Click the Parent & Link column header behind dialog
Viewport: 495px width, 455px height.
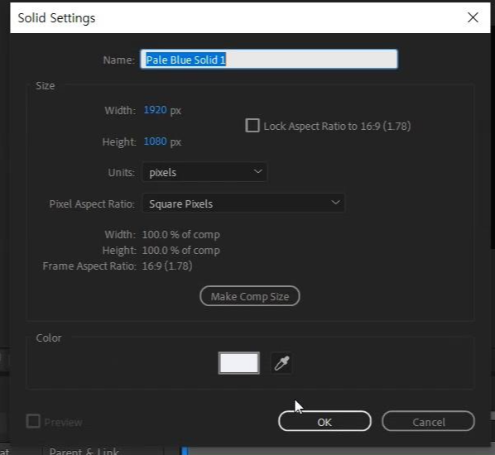point(84,451)
